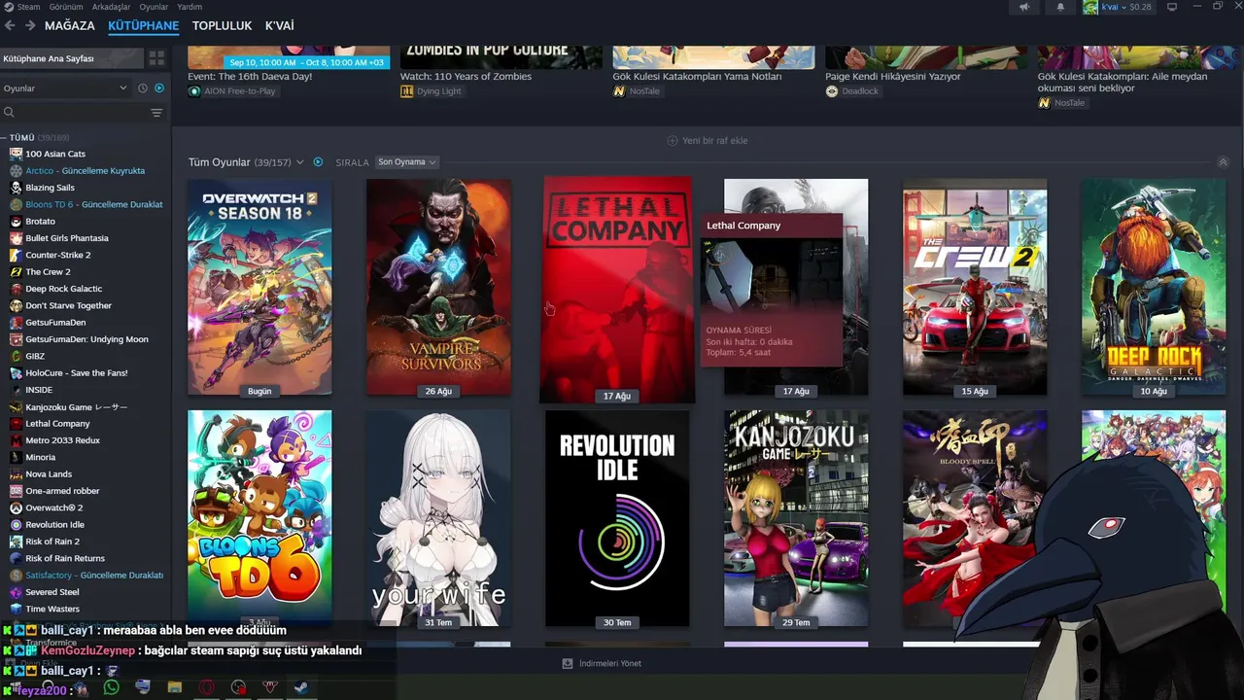Open the announcements megaphone icon

(1024, 7)
